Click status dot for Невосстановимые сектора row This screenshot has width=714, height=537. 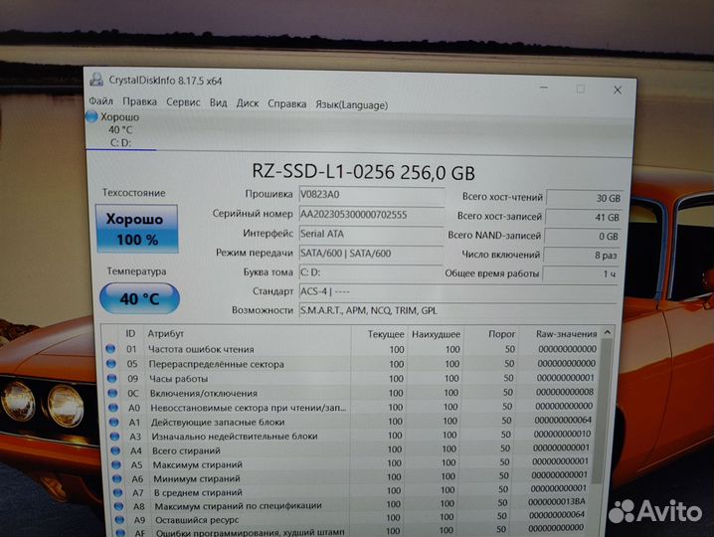pyautogui.click(x=113, y=407)
